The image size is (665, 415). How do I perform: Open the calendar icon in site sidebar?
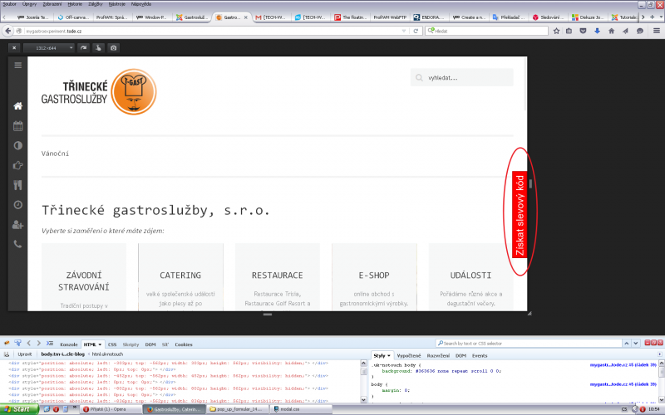[x=17, y=126]
